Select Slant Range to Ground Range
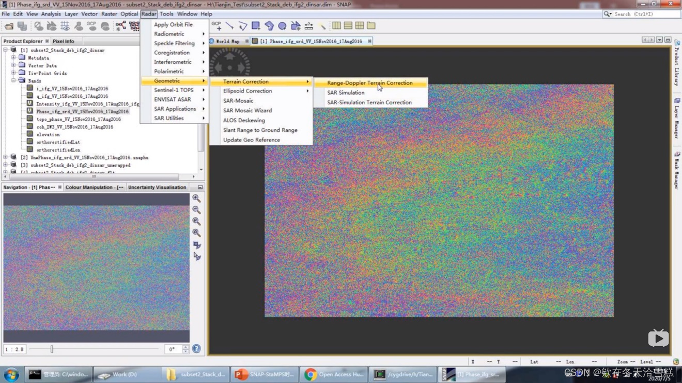This screenshot has width=682, height=383. (261, 130)
